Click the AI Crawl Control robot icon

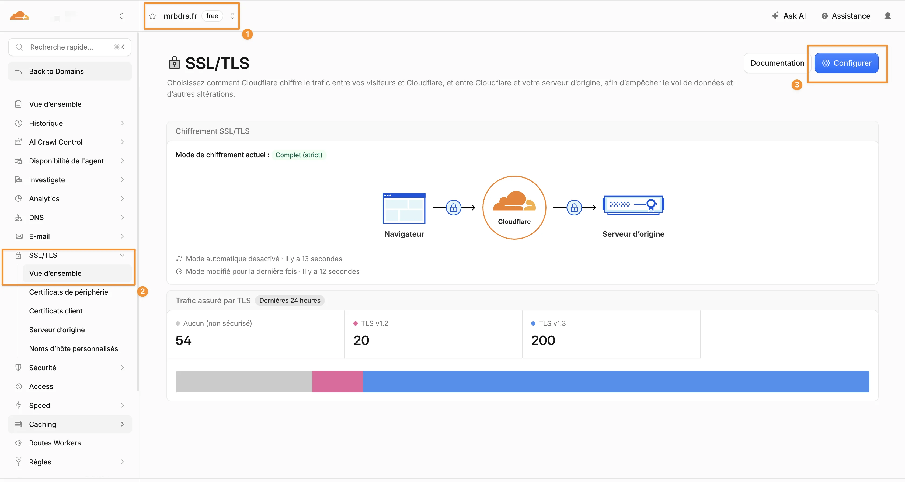[x=18, y=142]
